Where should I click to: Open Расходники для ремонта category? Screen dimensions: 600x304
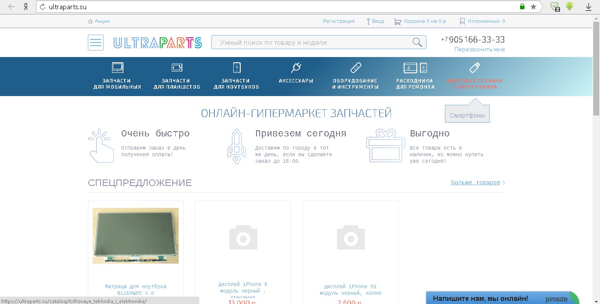[x=415, y=75]
